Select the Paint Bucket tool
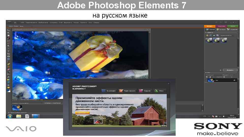This screenshot has height=137, width=244. pyautogui.click(x=8, y=77)
